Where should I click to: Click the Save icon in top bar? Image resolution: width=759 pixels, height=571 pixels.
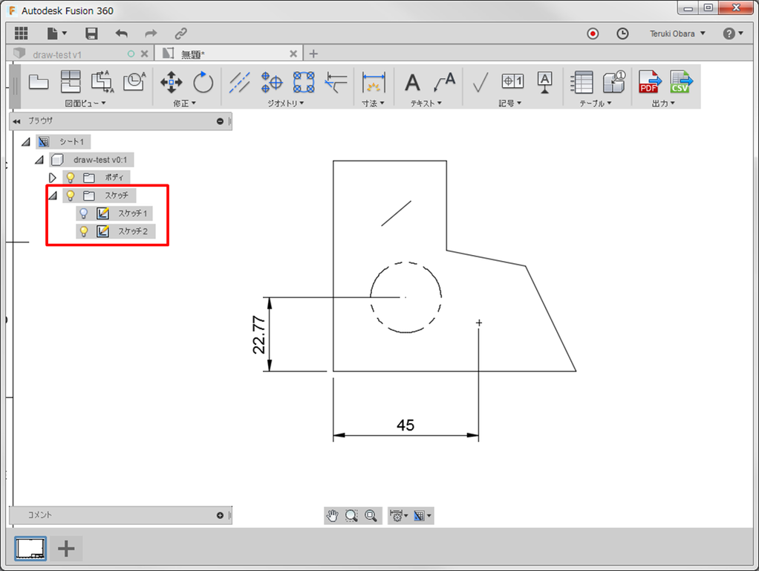pyautogui.click(x=91, y=33)
